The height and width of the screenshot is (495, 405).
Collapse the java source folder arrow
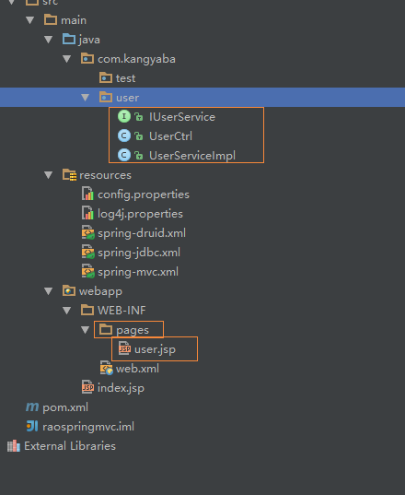pos(48,40)
